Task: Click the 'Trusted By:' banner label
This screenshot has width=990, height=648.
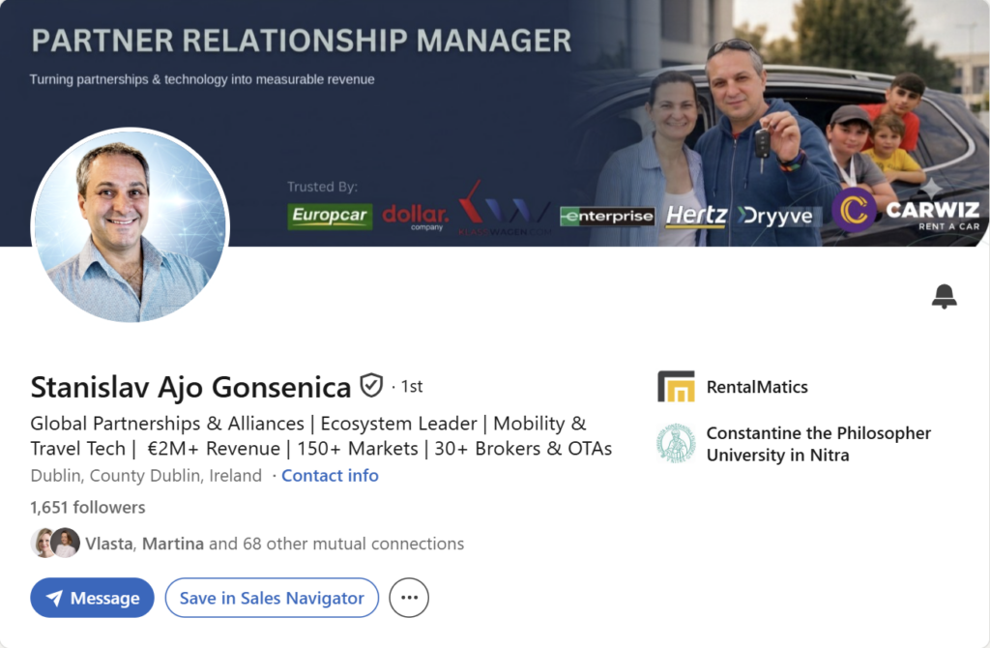Action: (322, 187)
